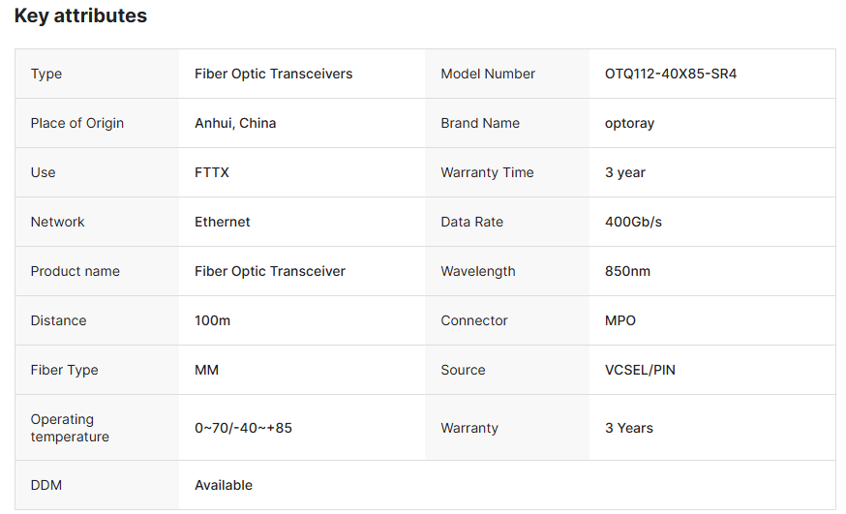Select the Model Number value OTQ112-40X85-SR4
846x514 pixels.
[670, 74]
